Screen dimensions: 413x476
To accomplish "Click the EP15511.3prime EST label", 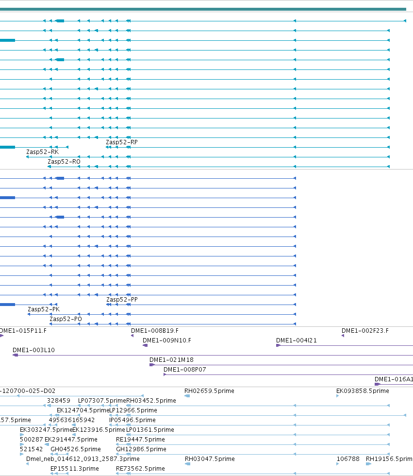I will pos(75,469).
